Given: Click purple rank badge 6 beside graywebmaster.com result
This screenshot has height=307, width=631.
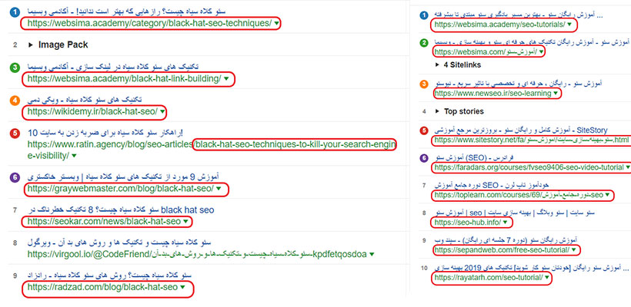Looking at the screenshot, I should click(15, 177).
